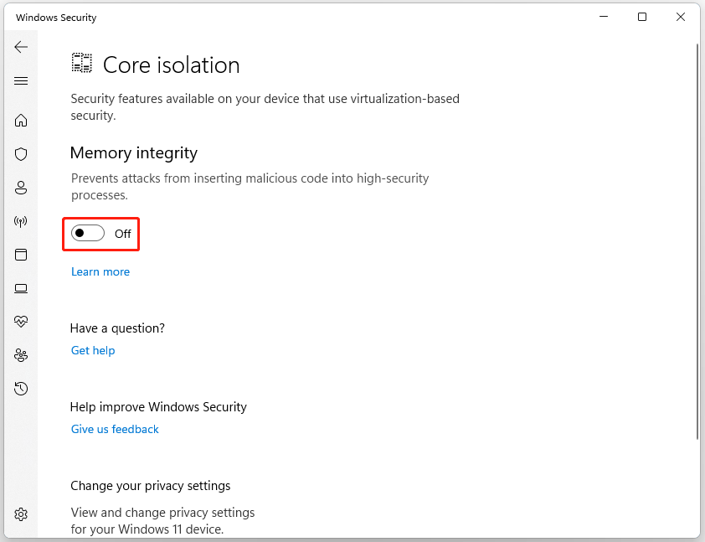Go back with the arrow icon
The image size is (705, 542).
(x=20, y=47)
